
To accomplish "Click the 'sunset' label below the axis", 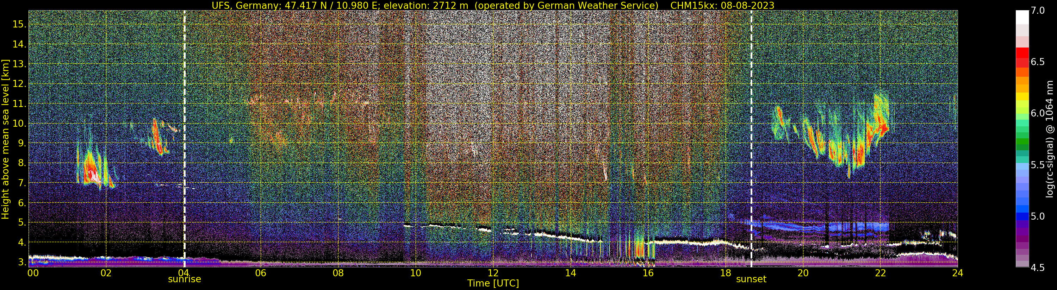I will [751, 279].
